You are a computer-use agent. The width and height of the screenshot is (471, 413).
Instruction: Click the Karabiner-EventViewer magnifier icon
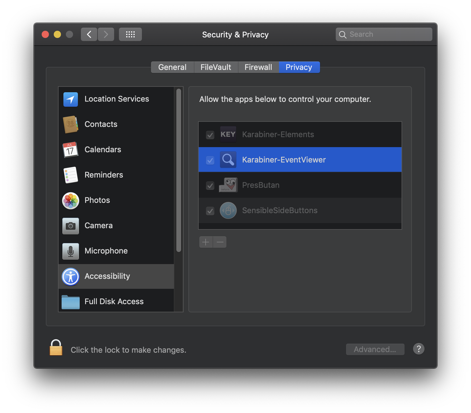(x=228, y=160)
